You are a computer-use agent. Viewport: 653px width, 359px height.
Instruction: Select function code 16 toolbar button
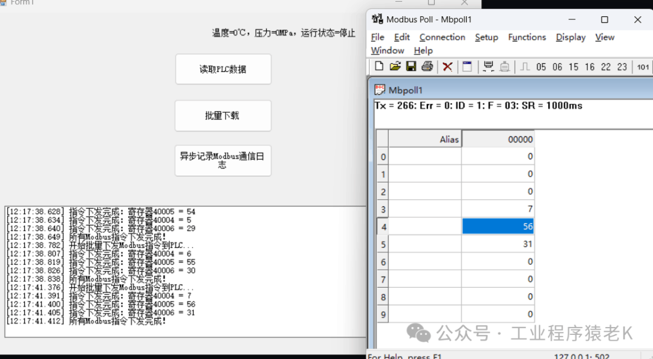click(590, 67)
